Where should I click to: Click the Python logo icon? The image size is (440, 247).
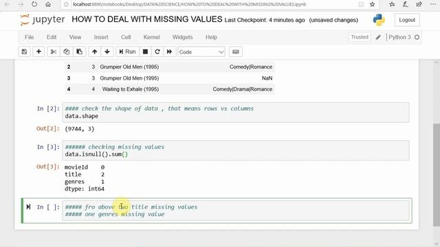(x=379, y=20)
